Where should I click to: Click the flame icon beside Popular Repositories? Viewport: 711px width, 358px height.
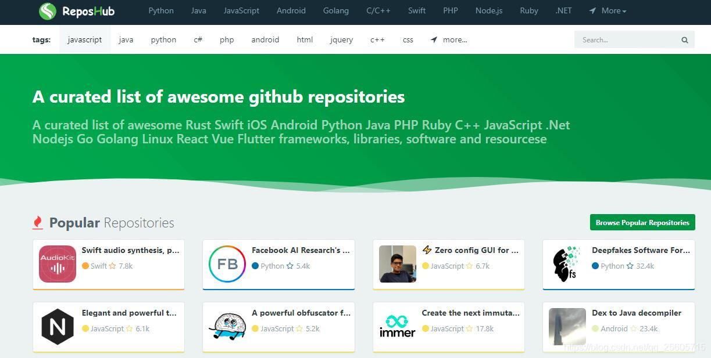(x=38, y=223)
